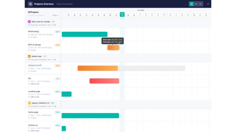The height and width of the screenshot is (132, 236).
Task: Open the QA milestone
Action: (29, 78)
